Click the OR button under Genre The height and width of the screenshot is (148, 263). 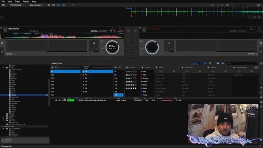[173, 71]
